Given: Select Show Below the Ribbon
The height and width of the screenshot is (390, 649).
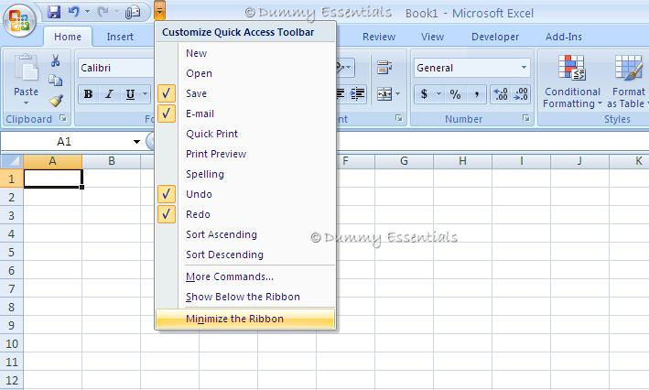Looking at the screenshot, I should tap(245, 297).
